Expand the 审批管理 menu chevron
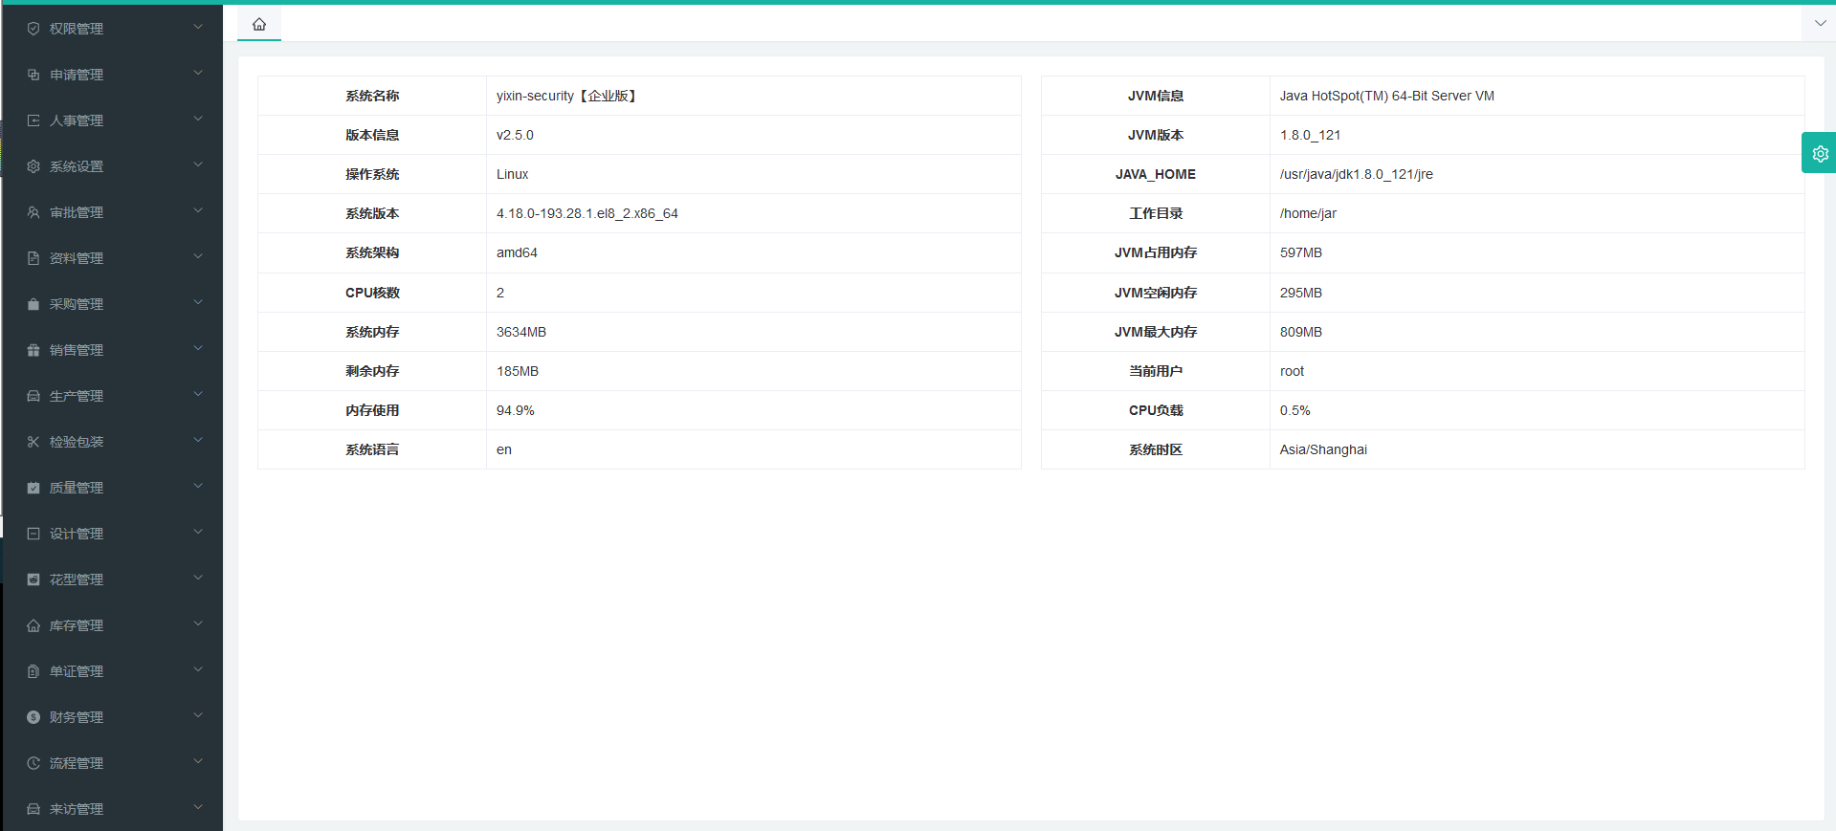 [198, 210]
